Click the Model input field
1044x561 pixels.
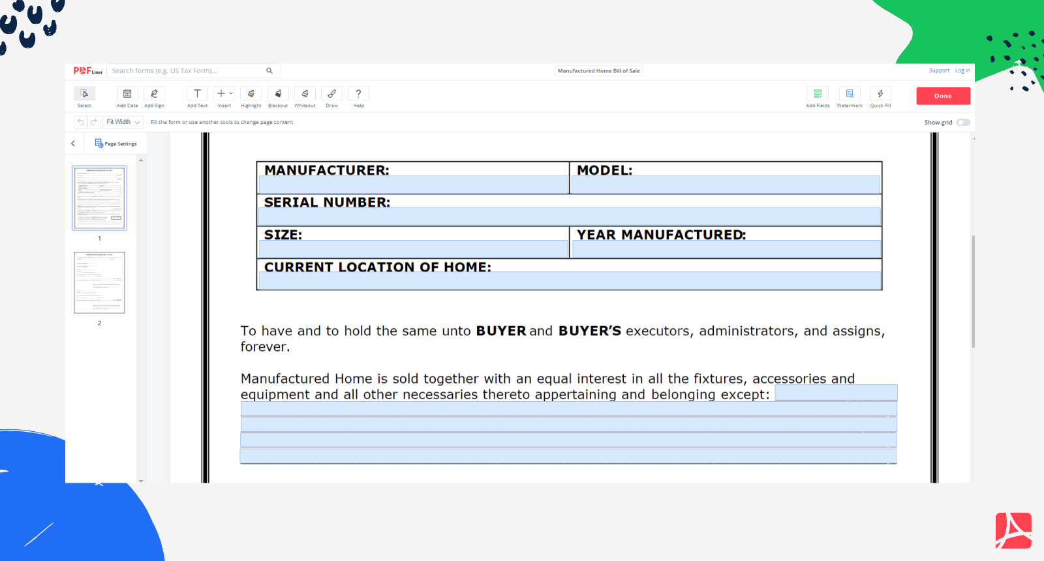point(726,185)
